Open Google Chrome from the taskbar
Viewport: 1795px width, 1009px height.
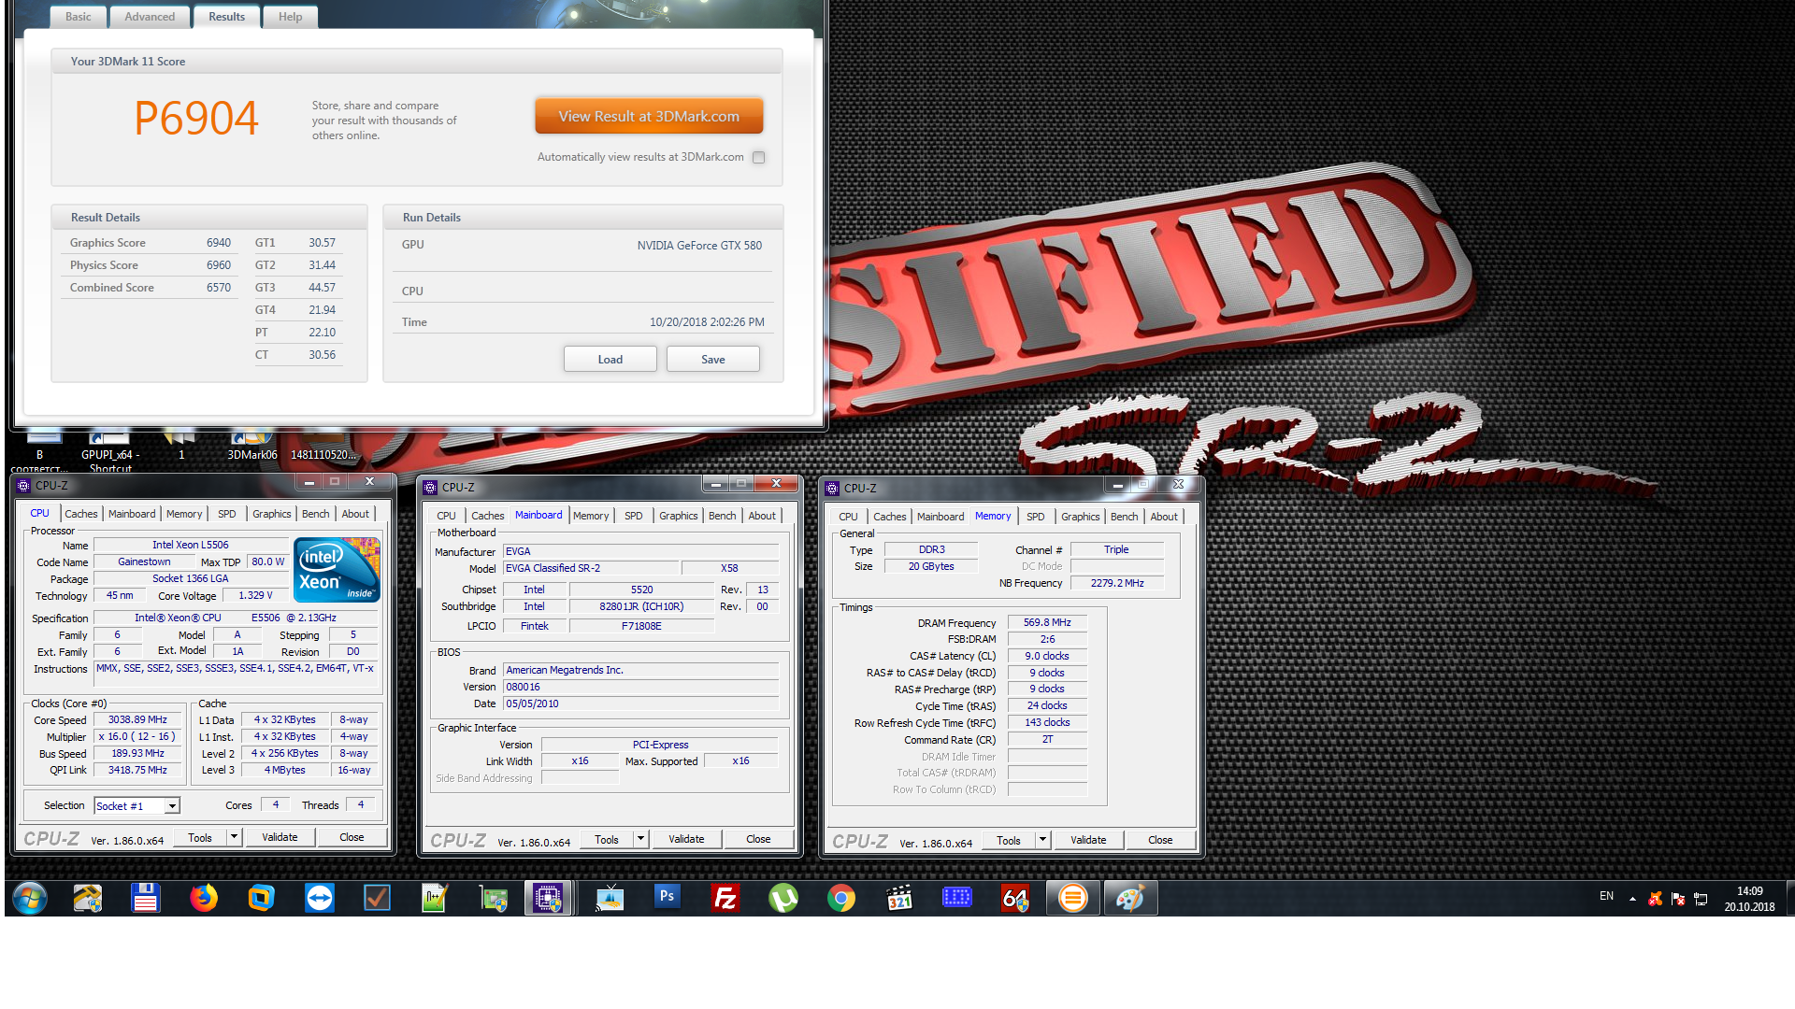[840, 899]
